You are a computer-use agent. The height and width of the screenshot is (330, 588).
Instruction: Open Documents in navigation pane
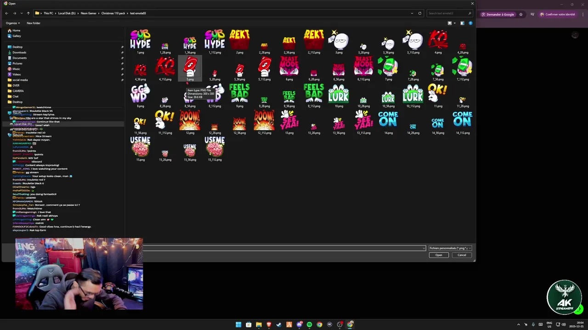point(19,58)
